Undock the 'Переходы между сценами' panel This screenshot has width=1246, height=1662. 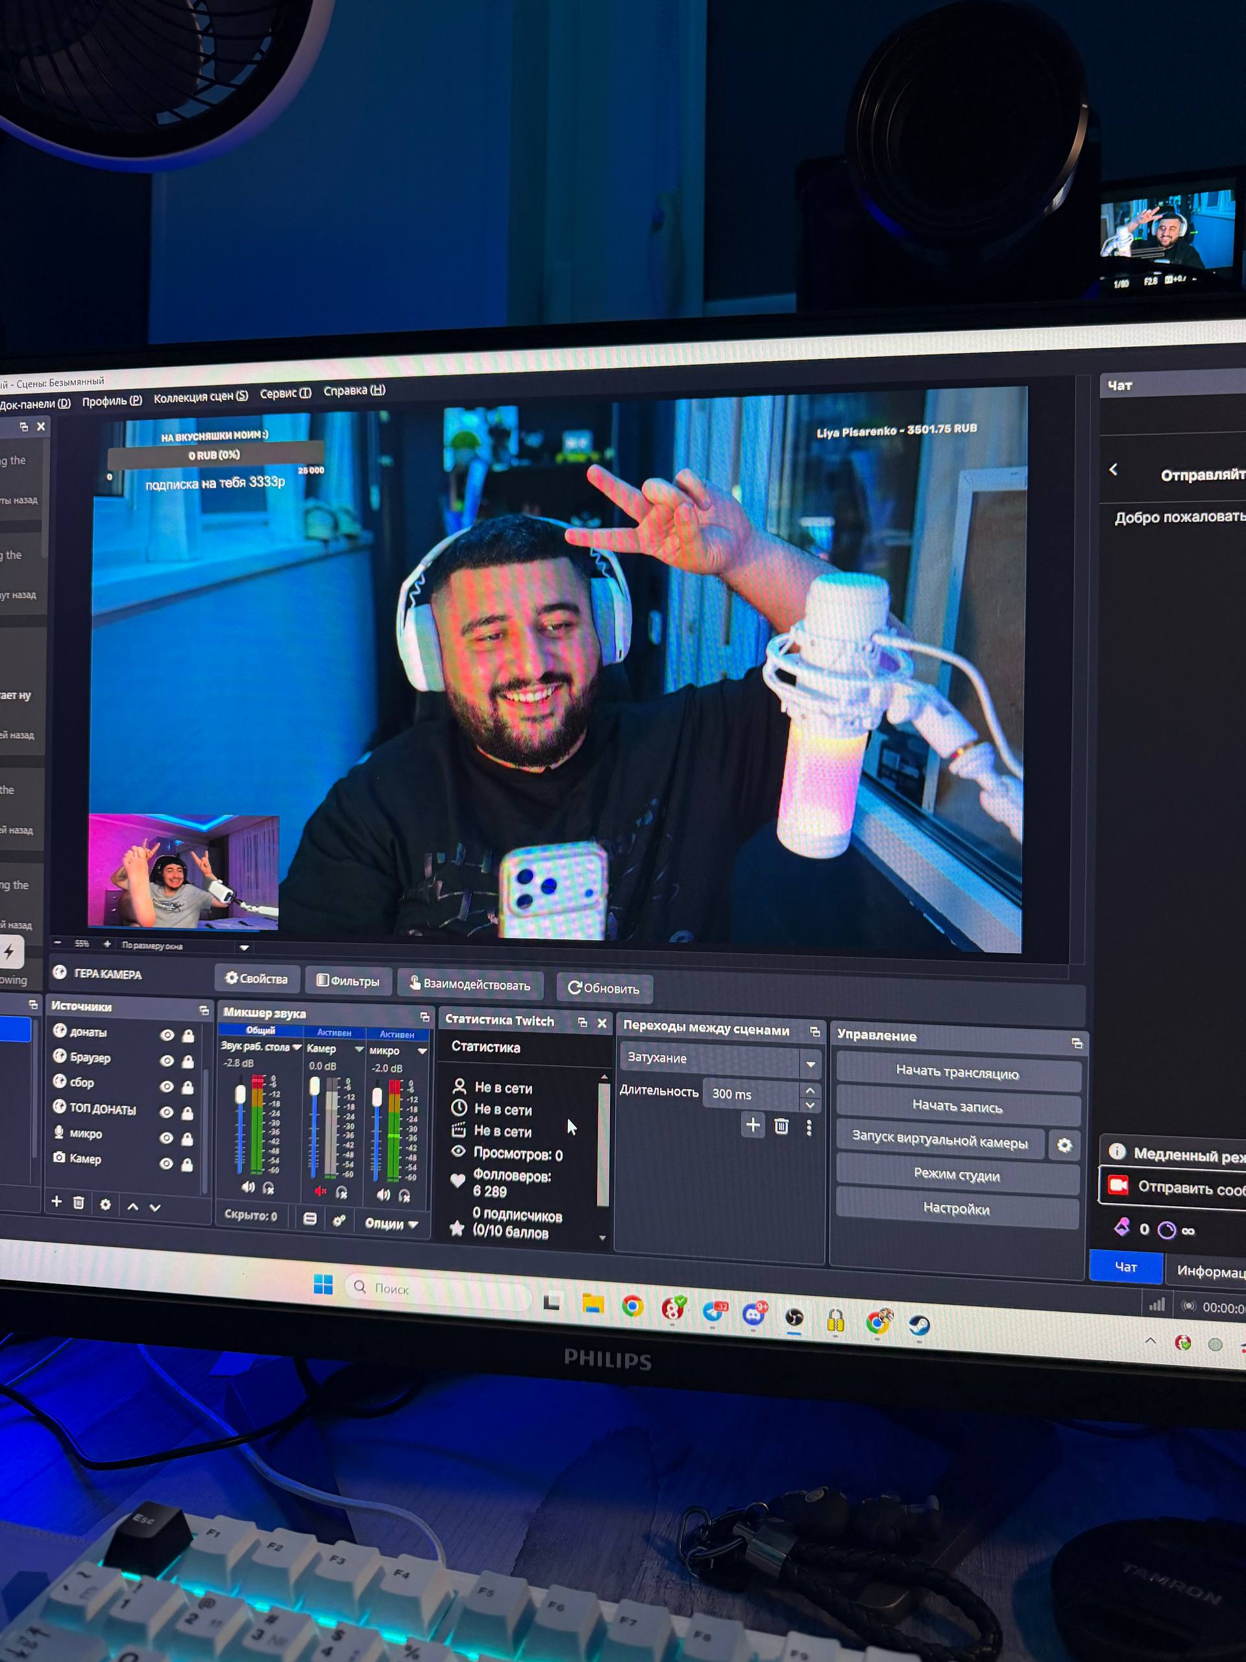(x=815, y=1032)
